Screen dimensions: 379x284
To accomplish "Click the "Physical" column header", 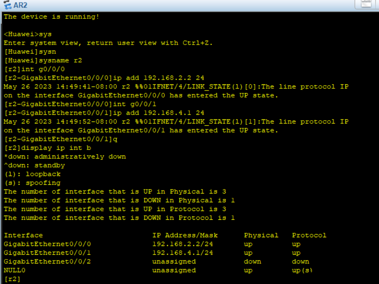I will (261, 235).
